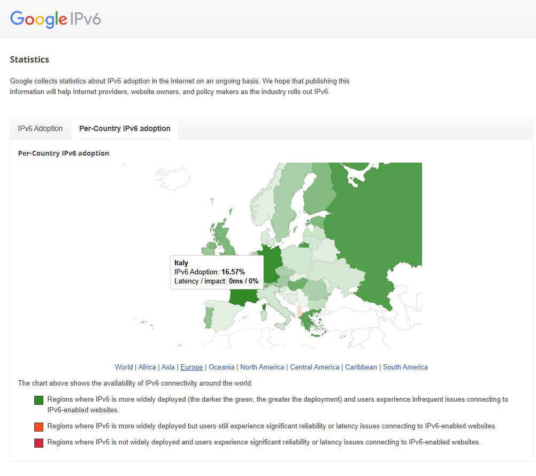Switch map view to Asia
The image size is (536, 476).
point(168,367)
